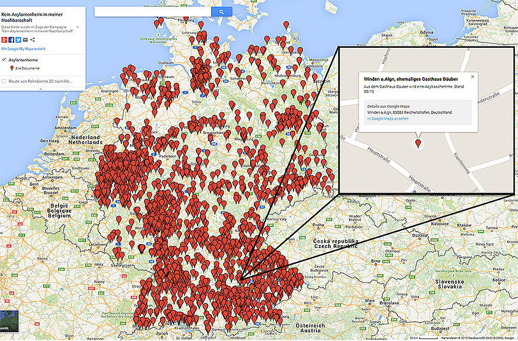Click the red pin below the info popup

[418, 143]
